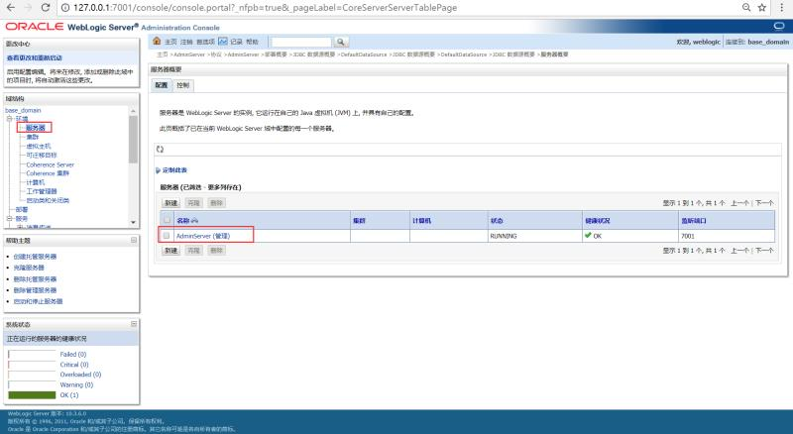Sort table by 状态 column header
Viewport: 793px width, 434px height.
click(x=497, y=221)
